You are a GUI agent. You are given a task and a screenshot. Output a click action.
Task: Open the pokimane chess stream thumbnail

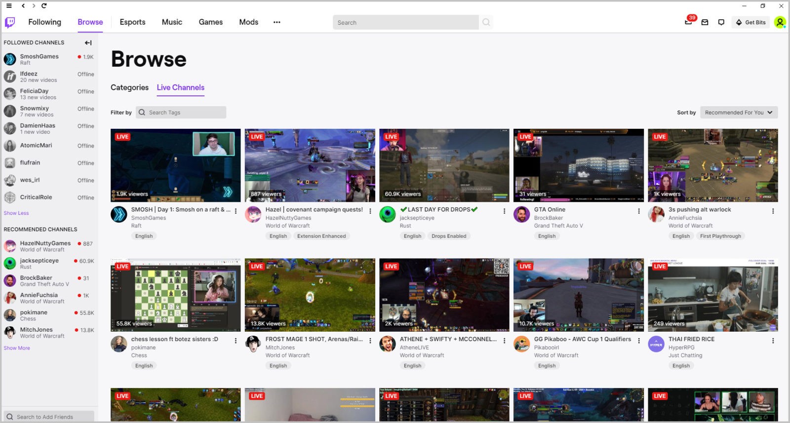tap(176, 295)
